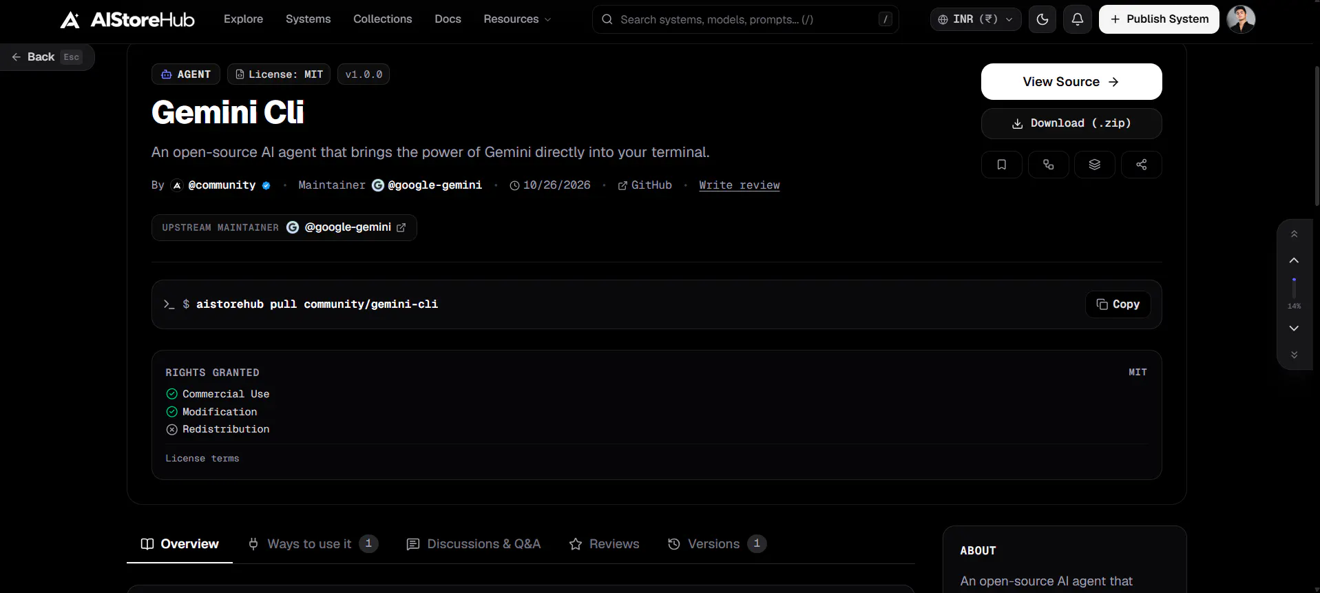Click the scroll down chevron
Image resolution: width=1320 pixels, height=593 pixels.
[1295, 329]
